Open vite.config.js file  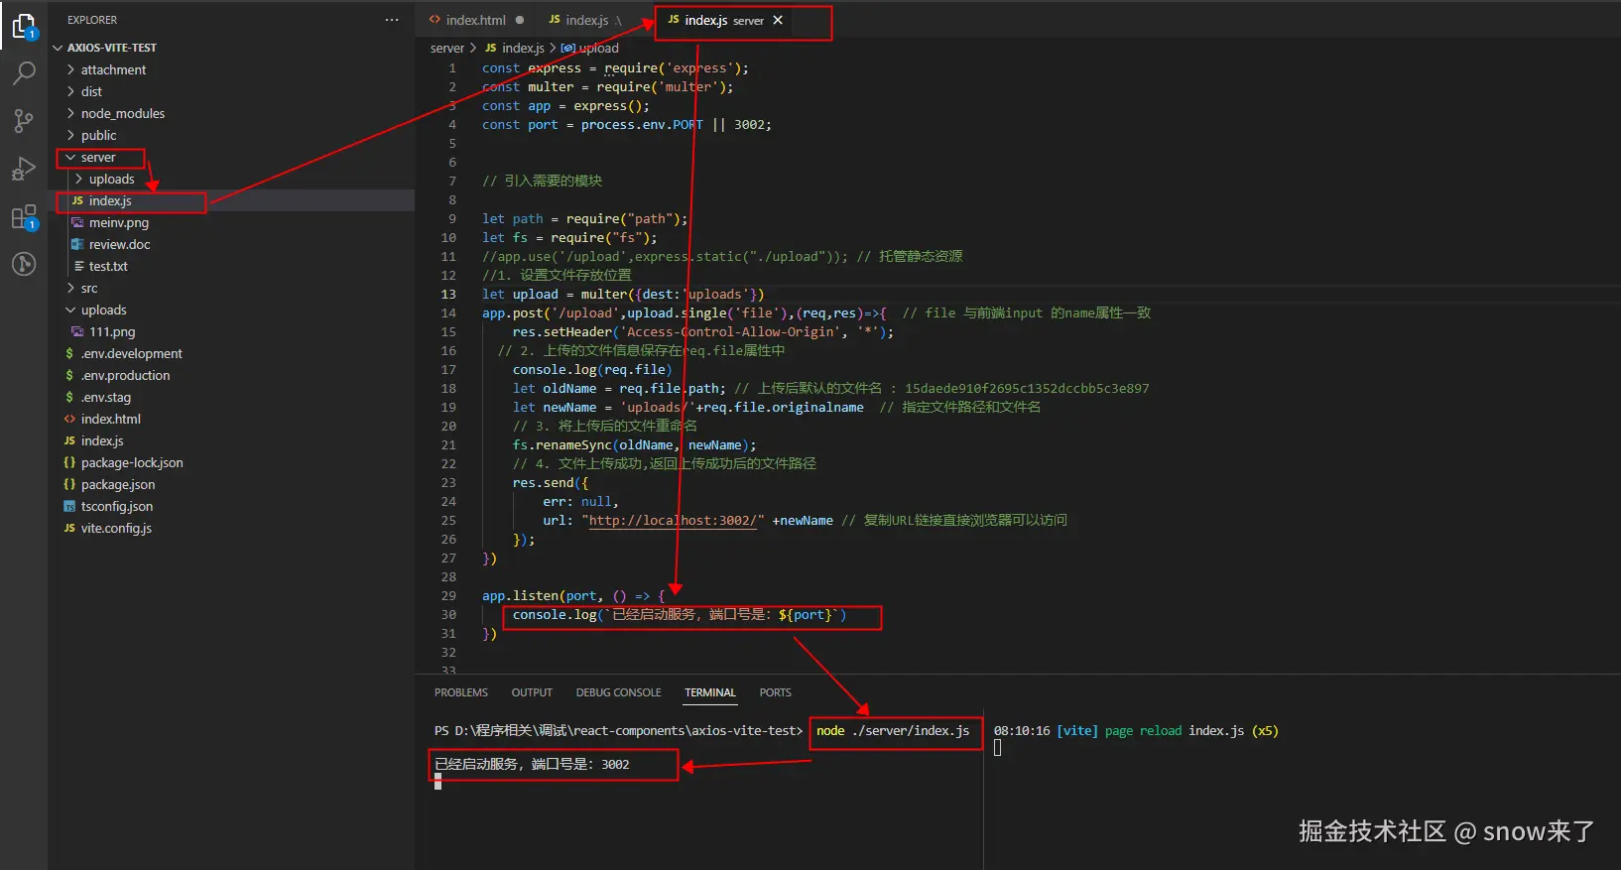pyautogui.click(x=231, y=528)
